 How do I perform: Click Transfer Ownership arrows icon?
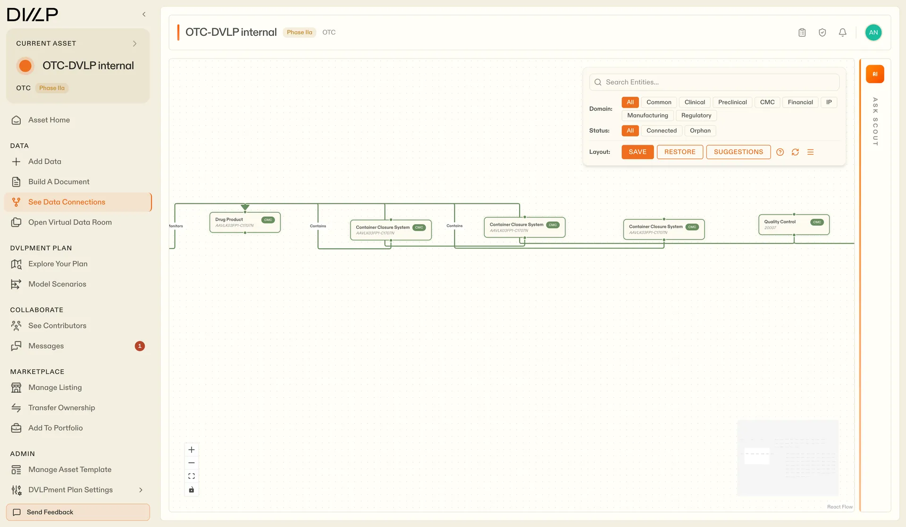16,408
